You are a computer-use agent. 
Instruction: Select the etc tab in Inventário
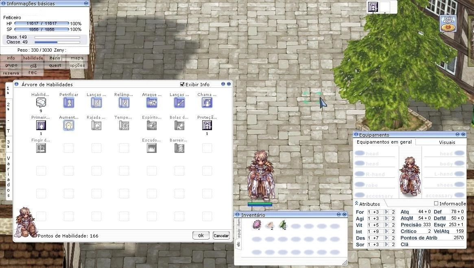[238, 244]
